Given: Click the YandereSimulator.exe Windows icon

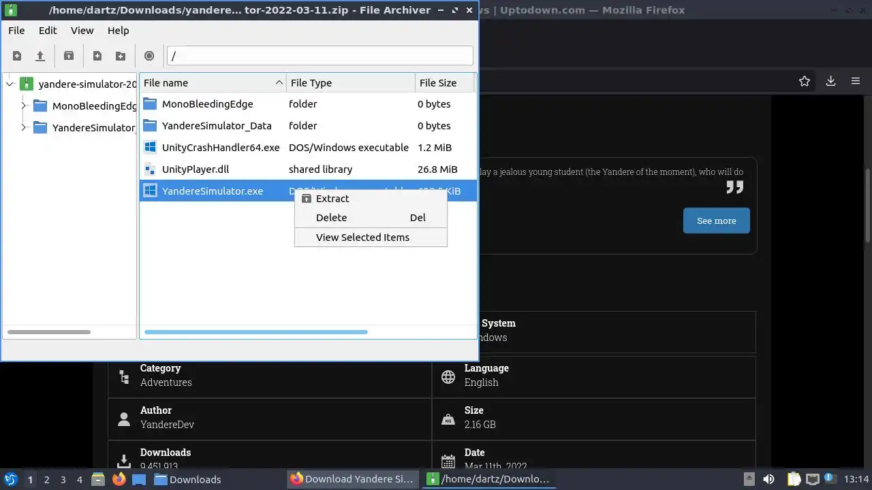Looking at the screenshot, I should point(150,191).
